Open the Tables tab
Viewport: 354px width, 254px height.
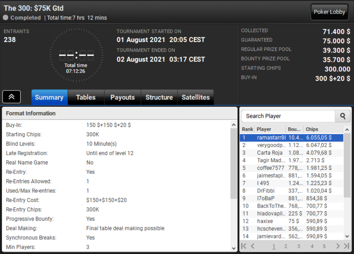tap(86, 97)
